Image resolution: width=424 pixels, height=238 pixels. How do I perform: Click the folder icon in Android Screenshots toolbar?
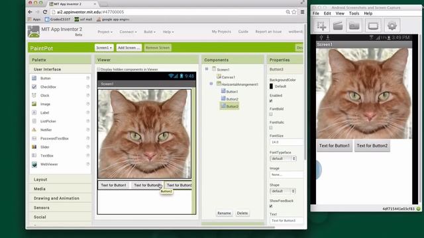point(354,26)
